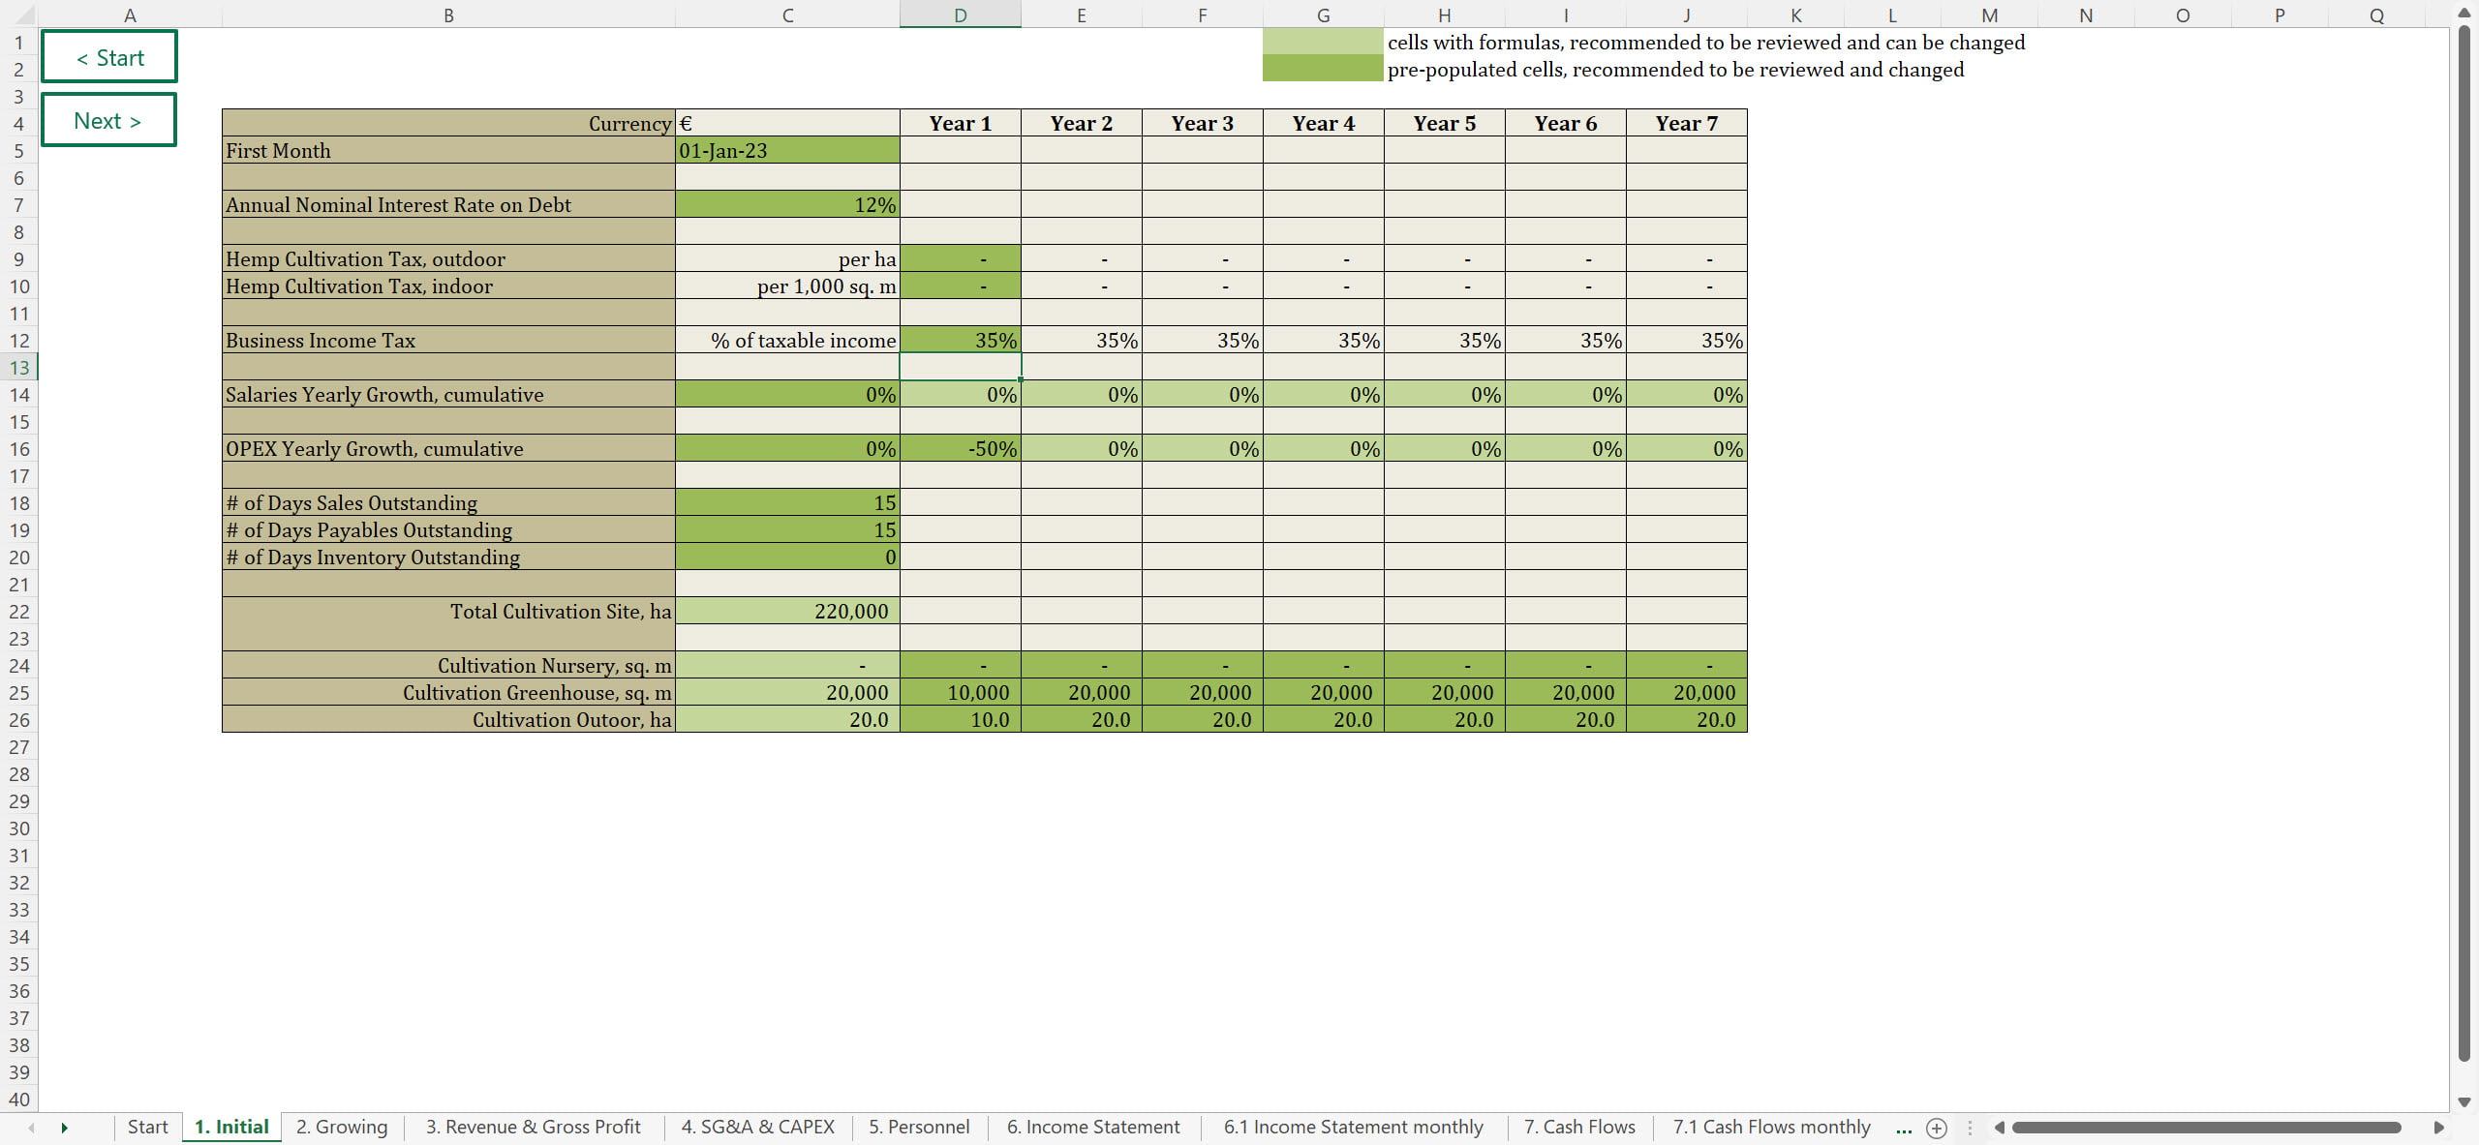Click the more sheets ellipsis
Viewport: 2479px width, 1145px height.
click(x=1903, y=1128)
